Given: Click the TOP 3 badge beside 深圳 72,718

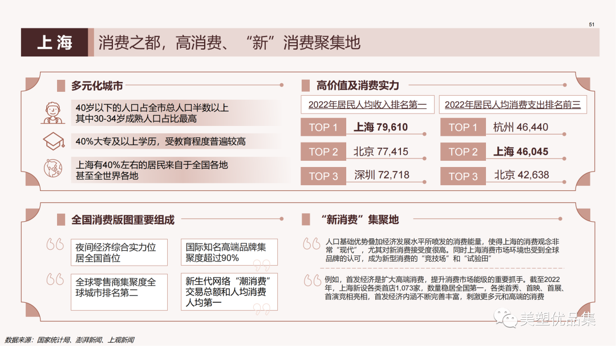Looking at the screenshot, I should [x=323, y=176].
